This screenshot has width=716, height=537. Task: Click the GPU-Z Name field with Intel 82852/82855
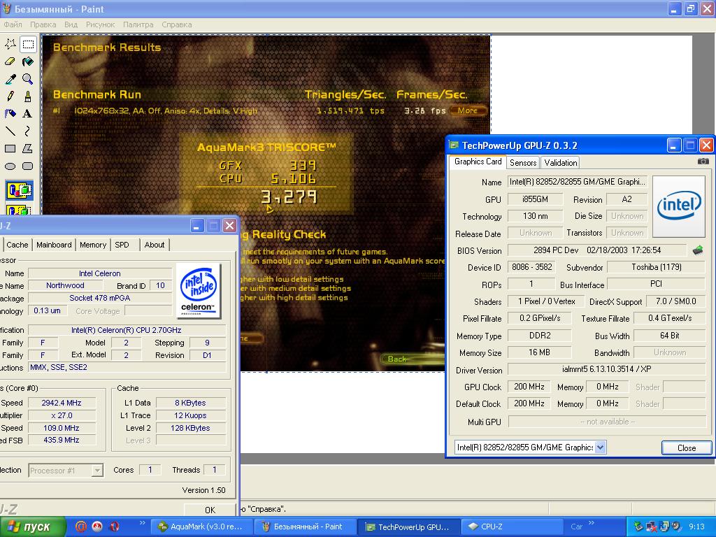(x=577, y=182)
